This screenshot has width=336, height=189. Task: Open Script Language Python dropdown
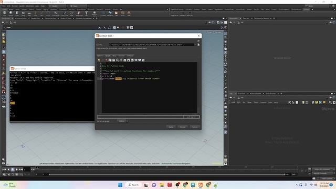[x=122, y=121]
